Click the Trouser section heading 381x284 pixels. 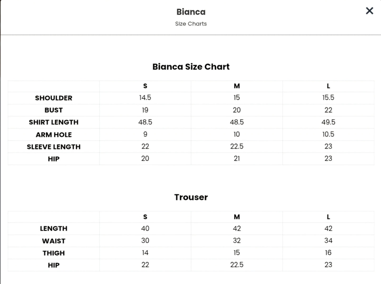191,197
